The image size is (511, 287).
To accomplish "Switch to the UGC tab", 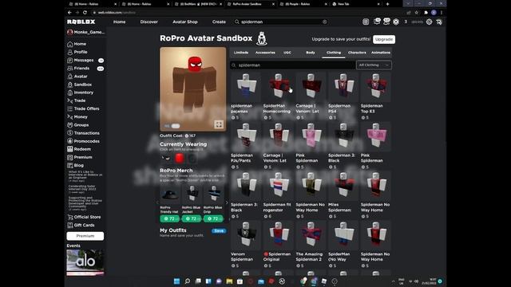I will tap(287, 53).
